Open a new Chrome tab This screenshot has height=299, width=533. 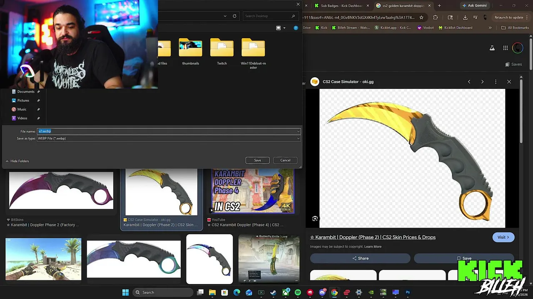pyautogui.click(x=439, y=6)
